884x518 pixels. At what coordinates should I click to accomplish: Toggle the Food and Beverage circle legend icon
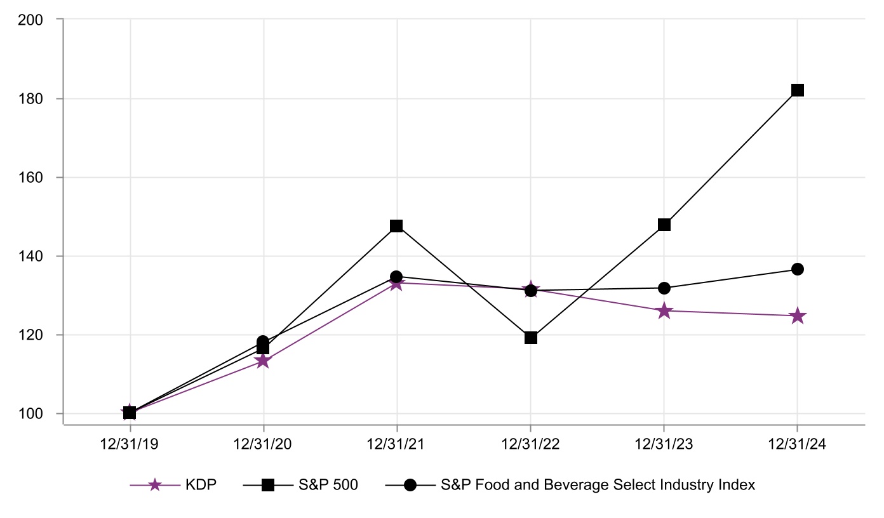[410, 486]
